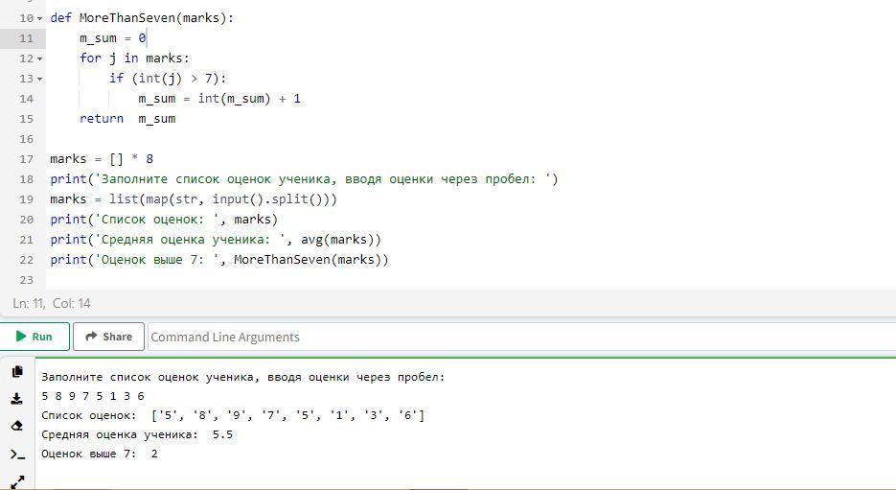Download the console output
The image size is (896, 490).
(x=17, y=399)
